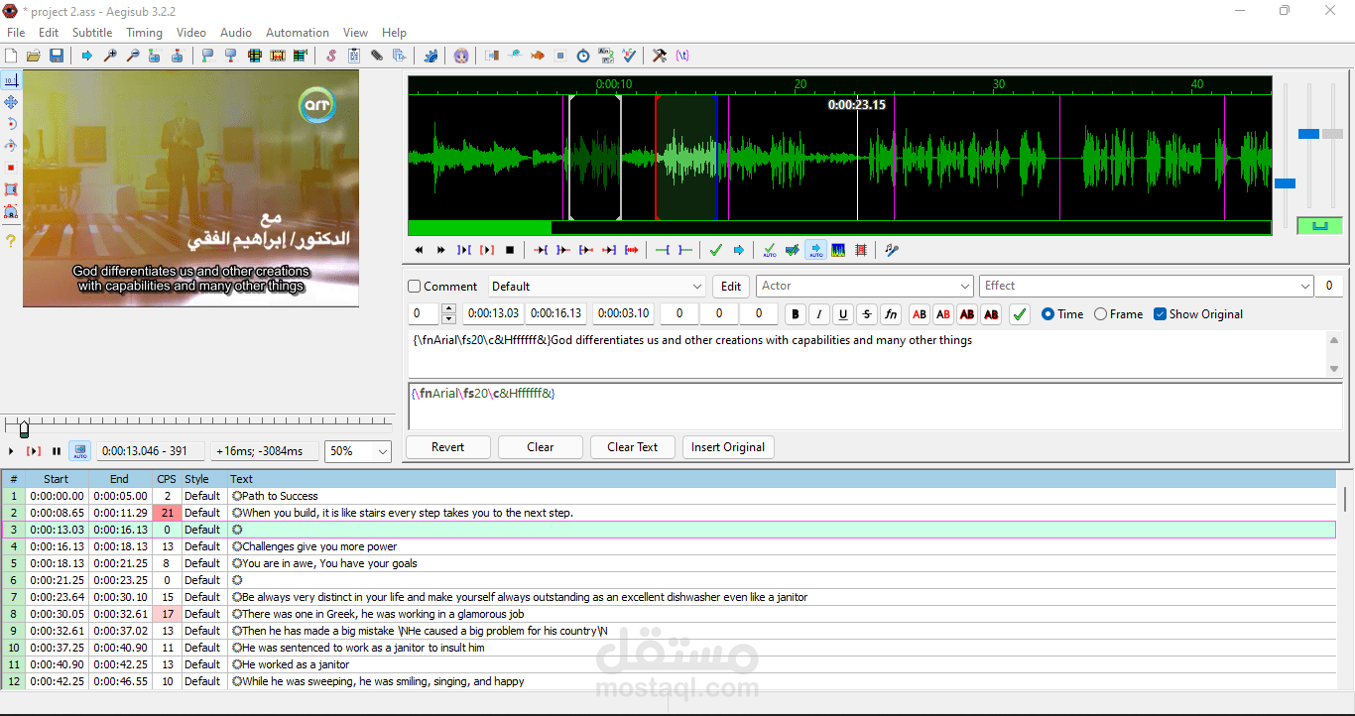Open the Timing menu

pos(144,33)
